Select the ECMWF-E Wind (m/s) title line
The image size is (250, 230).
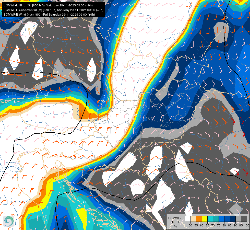point(49,15)
